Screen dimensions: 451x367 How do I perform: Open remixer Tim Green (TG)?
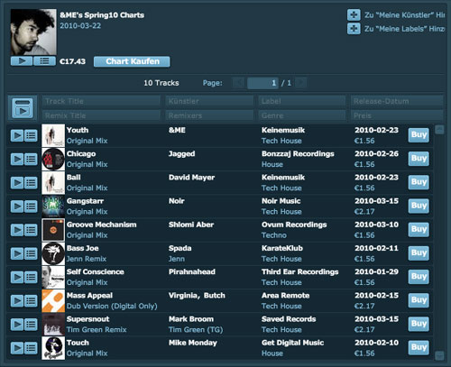tap(196, 330)
